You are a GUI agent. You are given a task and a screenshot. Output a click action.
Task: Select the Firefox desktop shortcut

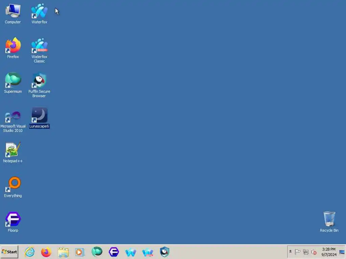coord(13,48)
